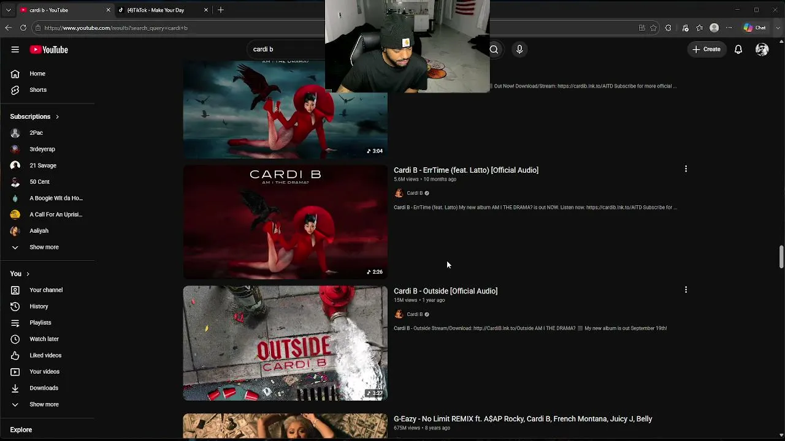Screen dimensions: 785x441
Task: Focus the YouTube search box
Action: tap(287, 50)
